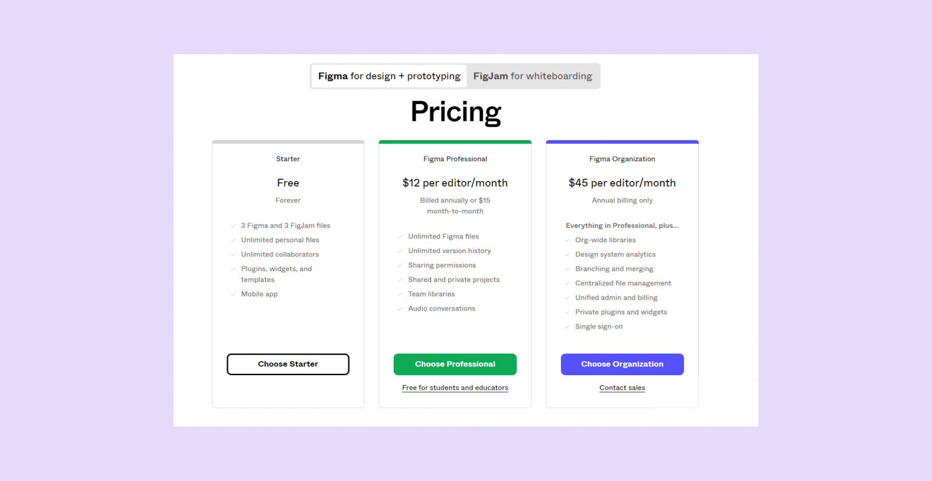The image size is (932, 481).
Task: Click the Unlimited version history feature text
Action: [449, 251]
